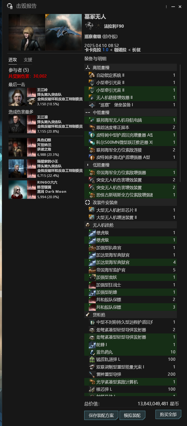The height and width of the screenshot is (426, 187).
Task: Click the destroyed ship image thumbnail
Action: [x=64, y=32]
